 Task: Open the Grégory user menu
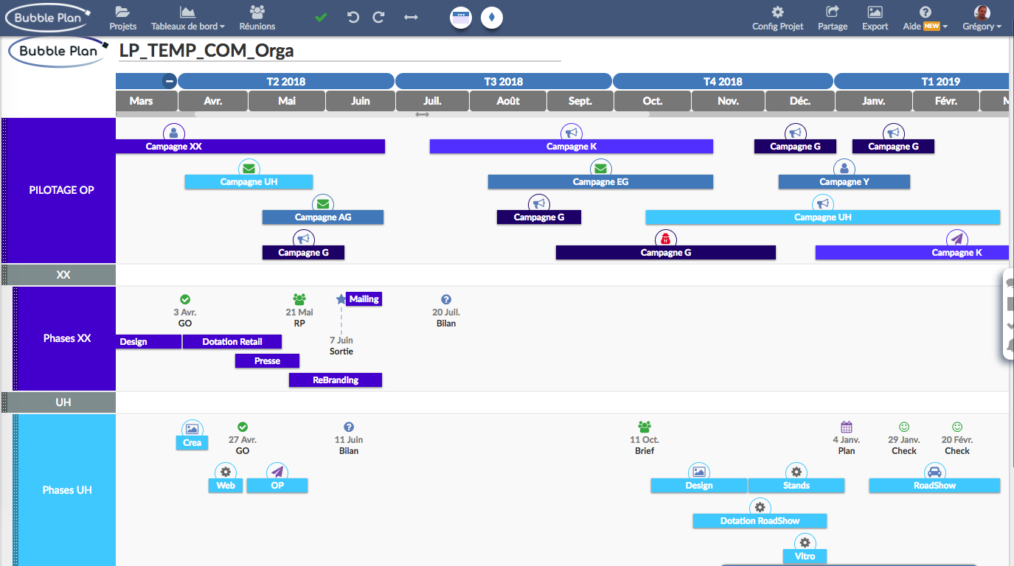click(x=982, y=18)
